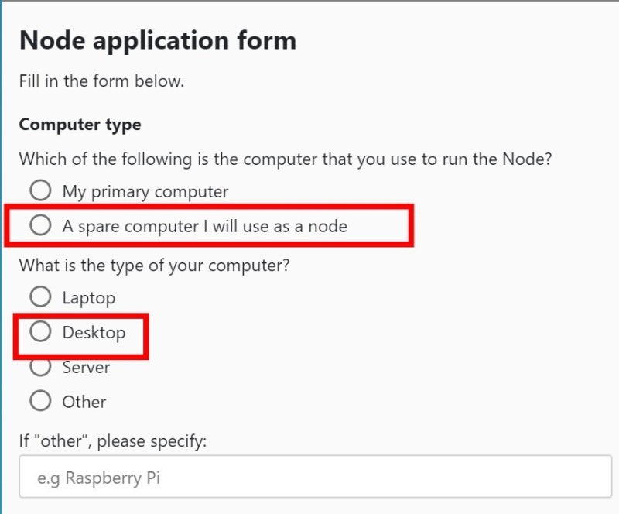Click the 'My primary computer' label text
The width and height of the screenshot is (619, 514).
145,191
